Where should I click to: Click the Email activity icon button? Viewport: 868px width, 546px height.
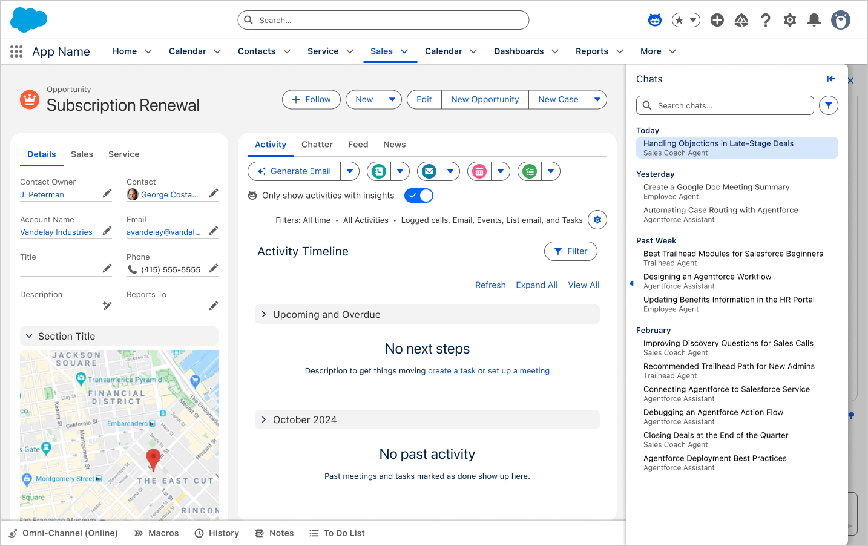[x=429, y=171]
